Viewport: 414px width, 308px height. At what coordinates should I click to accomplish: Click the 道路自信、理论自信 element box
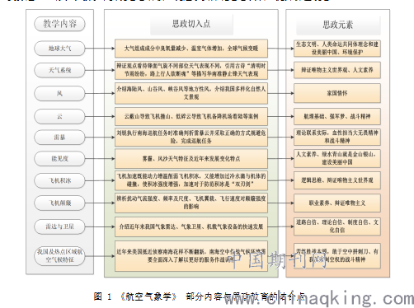point(337,226)
